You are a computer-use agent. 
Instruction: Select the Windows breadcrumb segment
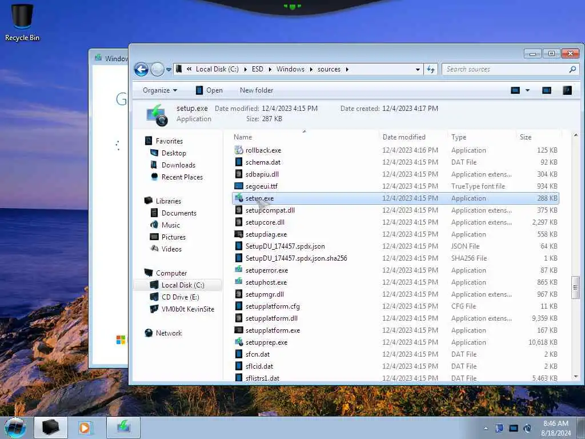click(x=290, y=69)
